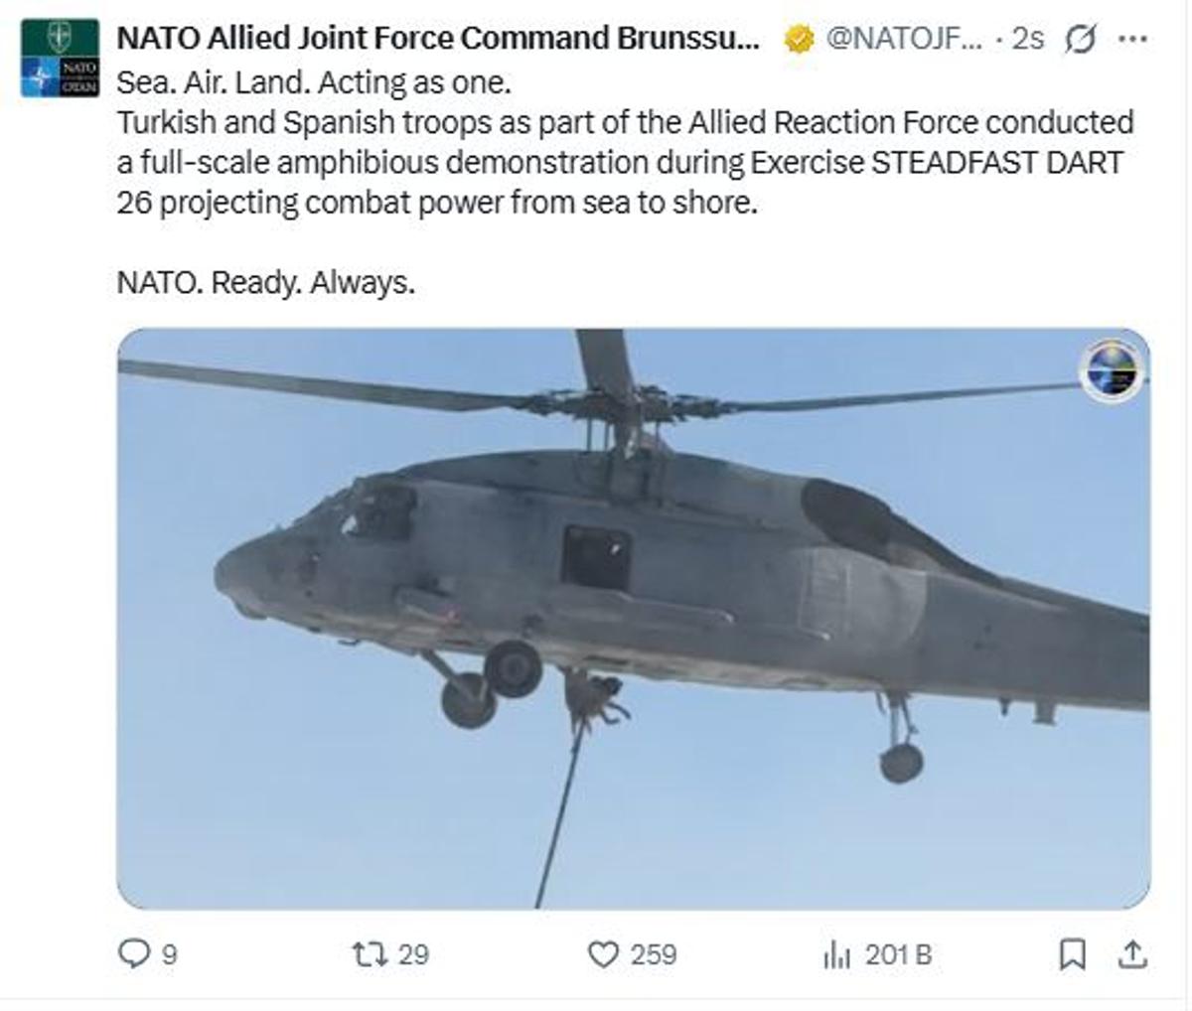Viewport: 1192px width, 1011px height.
Task: Click the Grok slashed-circle icon
Action: (1079, 40)
